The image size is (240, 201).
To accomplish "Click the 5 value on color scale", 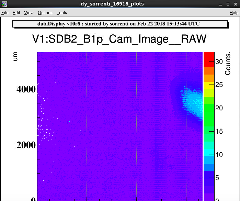I will click(217, 178).
